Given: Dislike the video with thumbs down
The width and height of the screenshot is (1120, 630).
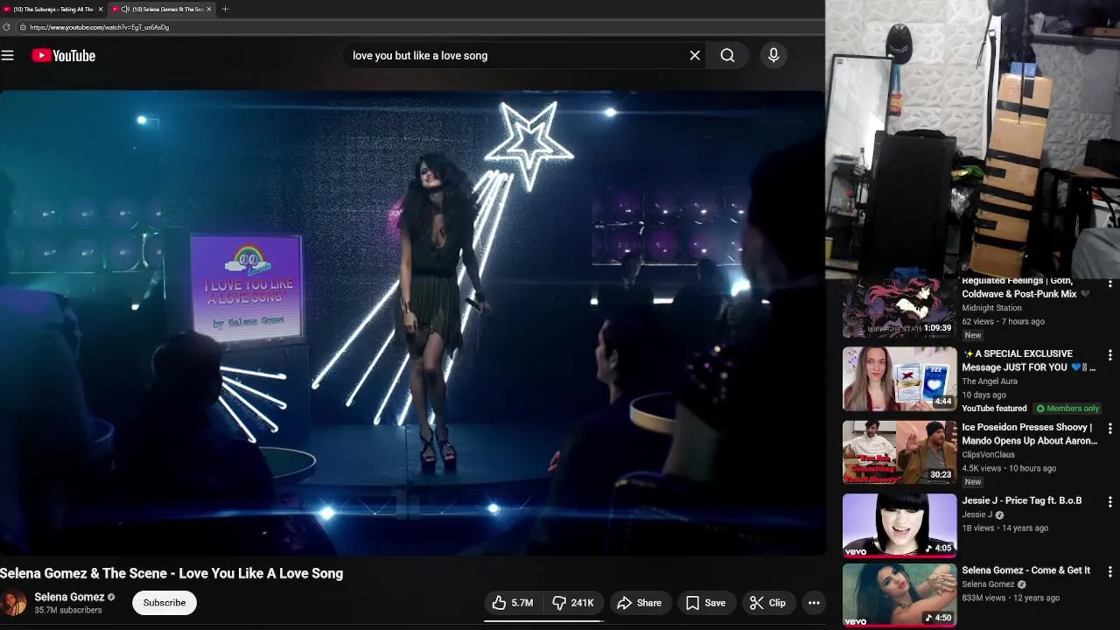Looking at the screenshot, I should [573, 603].
